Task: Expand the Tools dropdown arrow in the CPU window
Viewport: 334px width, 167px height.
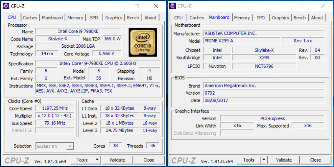Action: [x=97, y=160]
